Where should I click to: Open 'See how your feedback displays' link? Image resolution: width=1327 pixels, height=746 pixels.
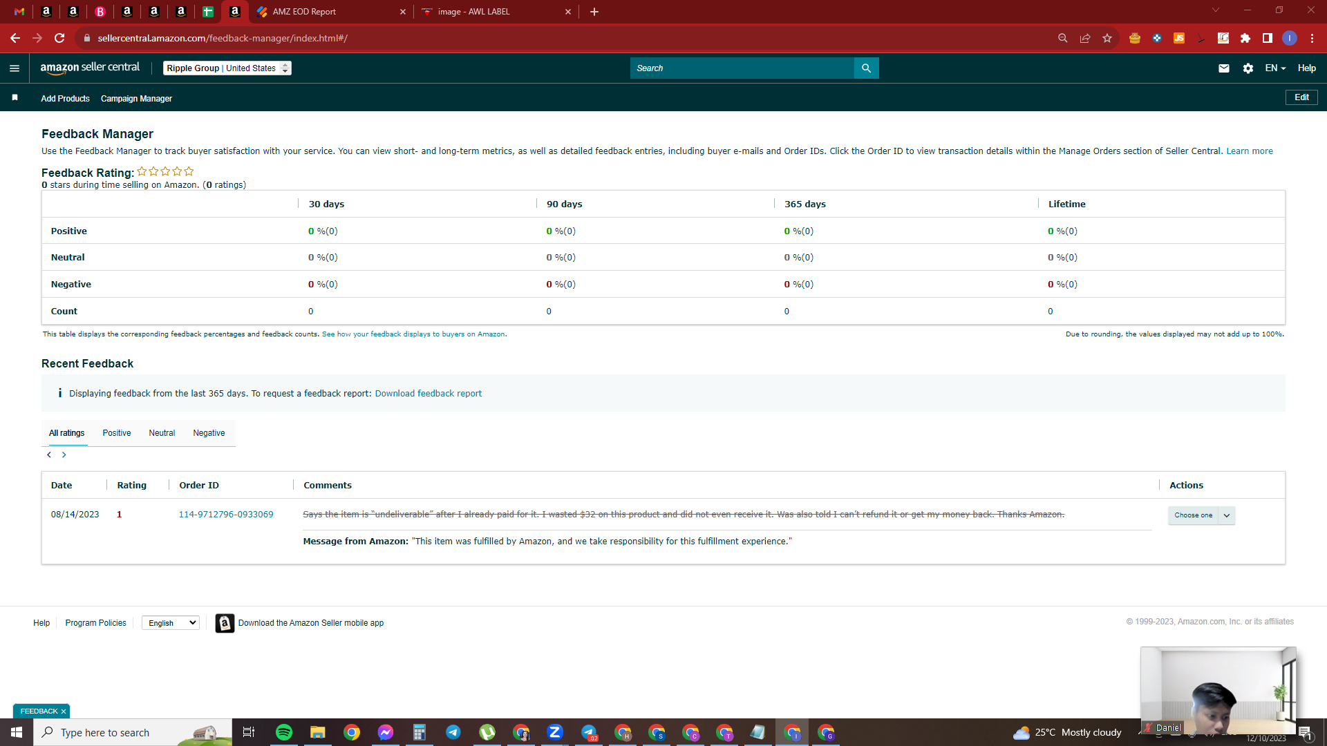click(413, 334)
